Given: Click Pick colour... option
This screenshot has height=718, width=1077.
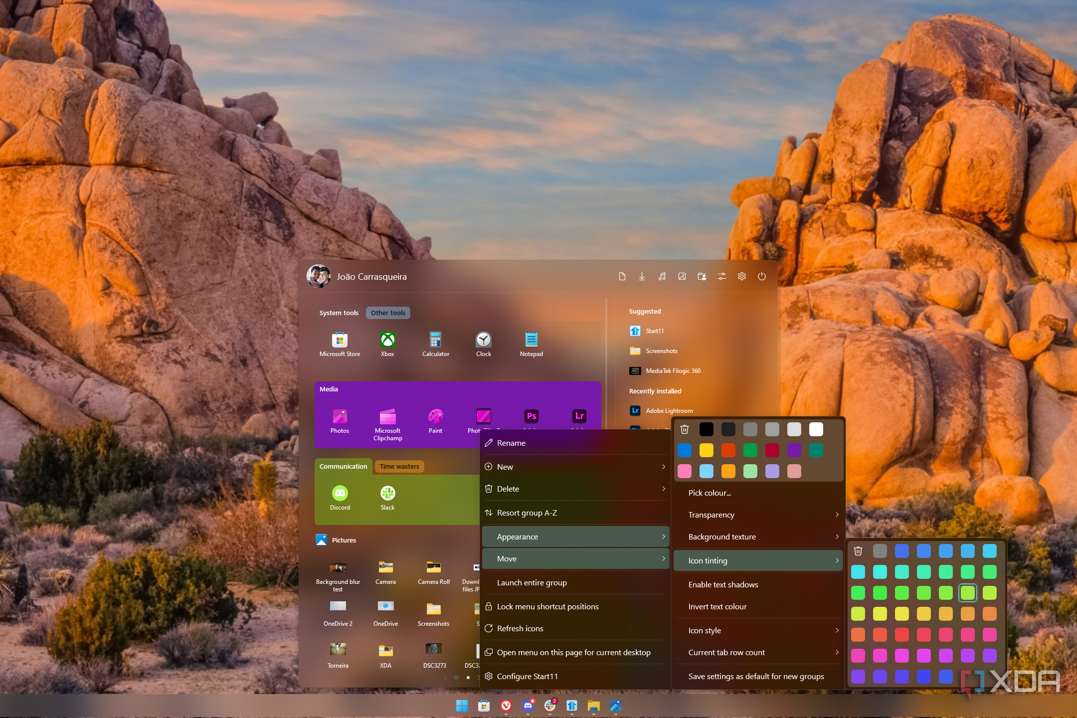Looking at the screenshot, I should tap(758, 493).
